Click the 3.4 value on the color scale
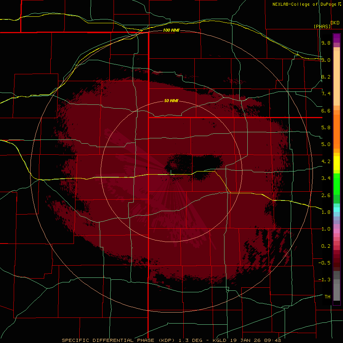This screenshot has height=343, width=343. tap(326, 178)
